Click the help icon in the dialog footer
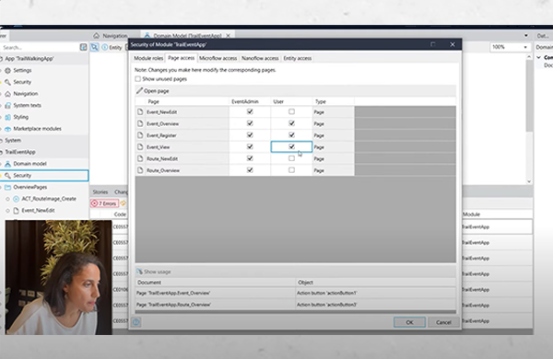The width and height of the screenshot is (553, 359). [136, 322]
